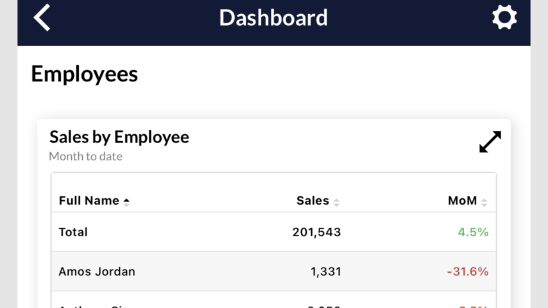Image resolution: width=548 pixels, height=308 pixels.
Task: Click the Full Name column header
Action: [x=89, y=201]
